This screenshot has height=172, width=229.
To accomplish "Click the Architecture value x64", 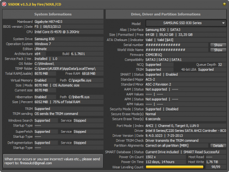I will (38, 54).
